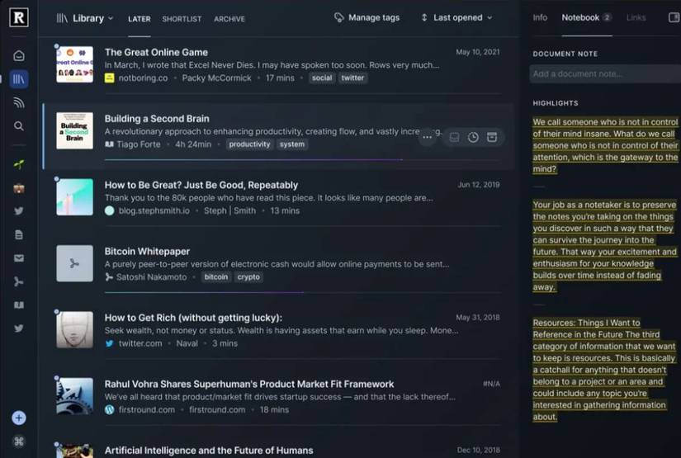This screenshot has height=458, width=681.
Task: Click the Add a document note field
Action: [604, 73]
